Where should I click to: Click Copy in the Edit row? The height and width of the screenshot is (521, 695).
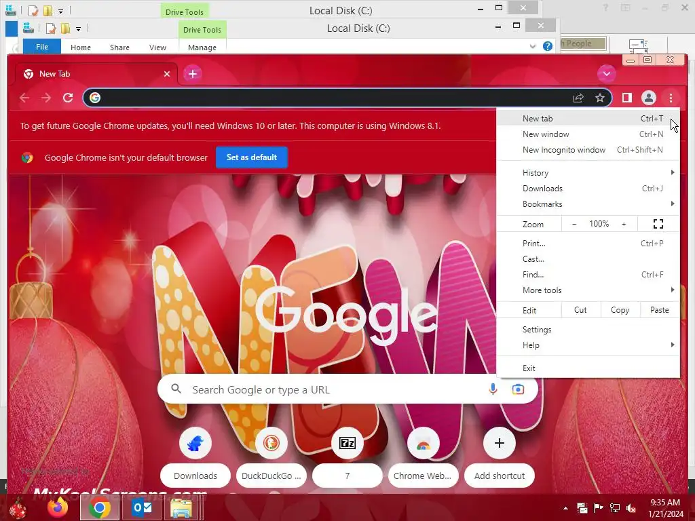click(620, 310)
